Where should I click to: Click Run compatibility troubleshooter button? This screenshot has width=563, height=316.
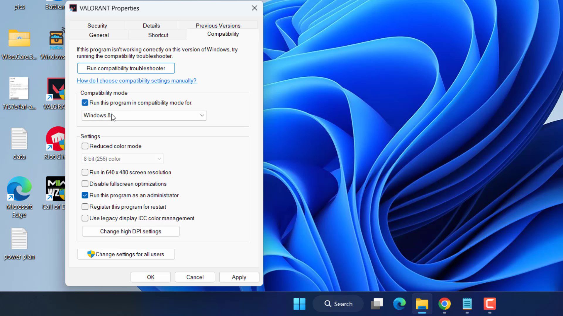click(x=126, y=68)
